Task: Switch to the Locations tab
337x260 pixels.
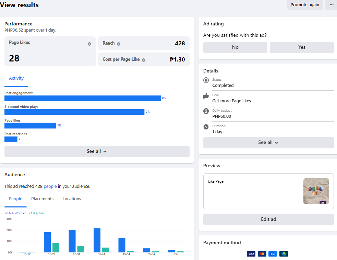Action: click(x=72, y=199)
